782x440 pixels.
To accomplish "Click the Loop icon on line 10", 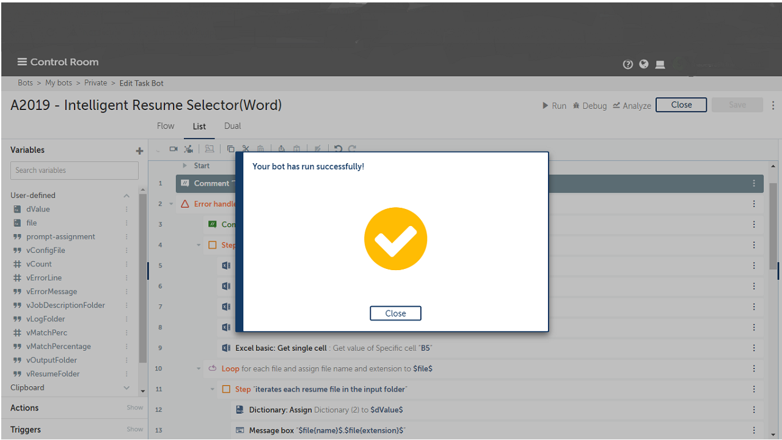I will tap(213, 369).
